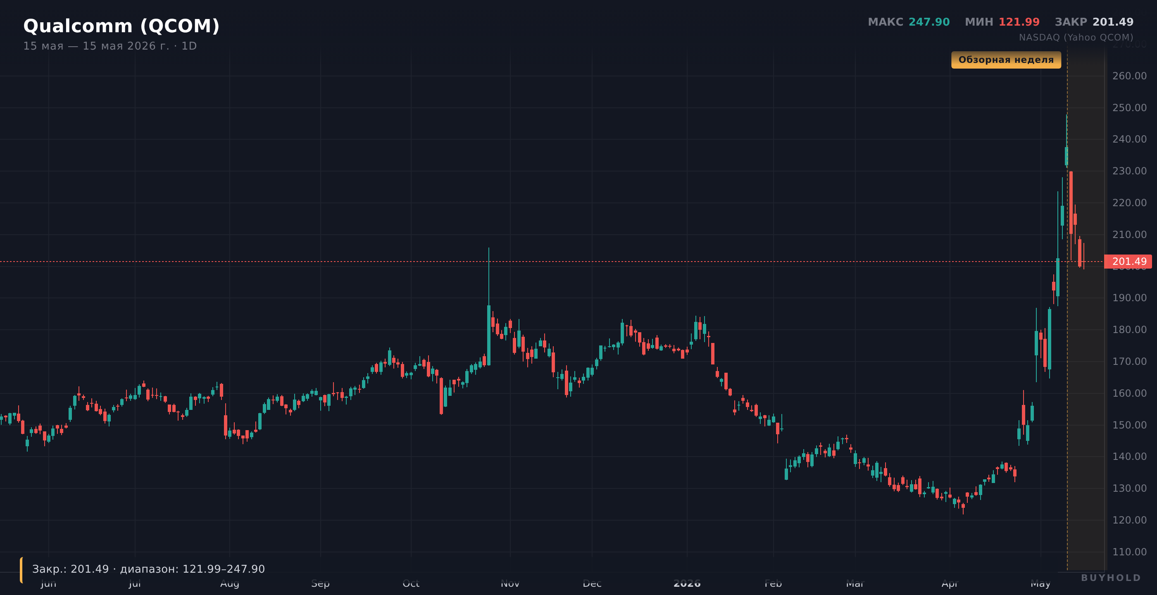Click the Feb month label on time axis

[x=774, y=583]
